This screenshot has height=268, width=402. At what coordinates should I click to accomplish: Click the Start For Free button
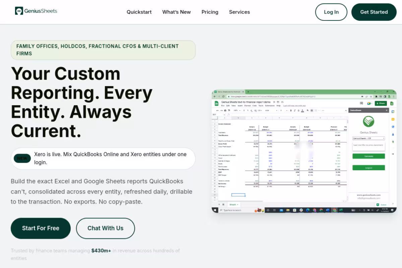click(x=41, y=228)
